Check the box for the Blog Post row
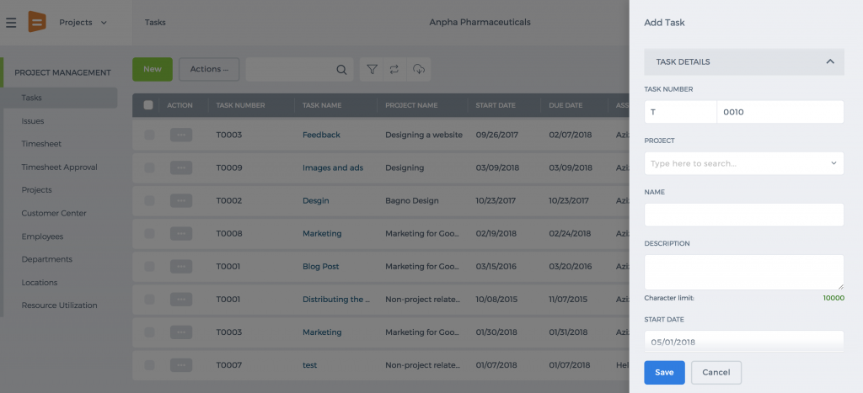Viewport: 863px width, 393px height. coord(149,267)
